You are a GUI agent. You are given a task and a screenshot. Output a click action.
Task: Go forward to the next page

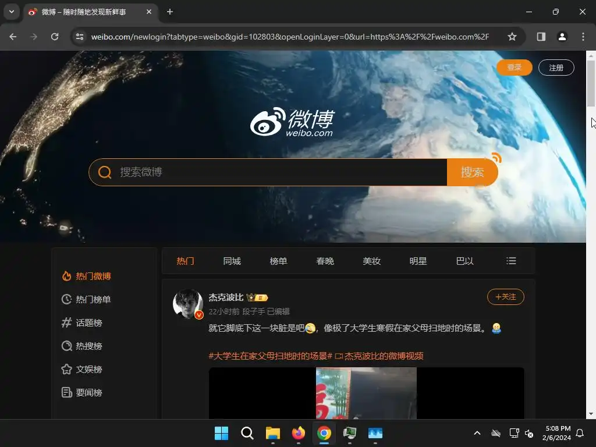click(x=34, y=37)
